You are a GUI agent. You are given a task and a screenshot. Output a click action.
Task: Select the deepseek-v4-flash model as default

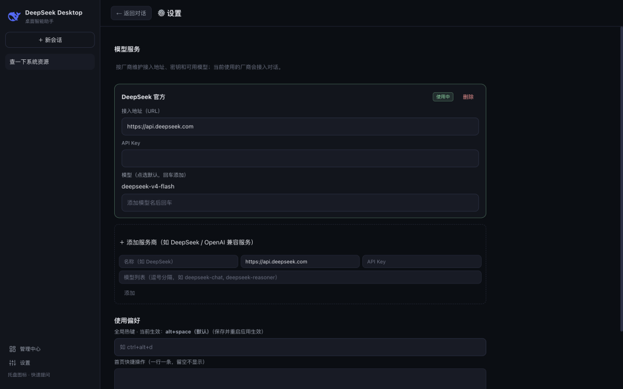148,187
